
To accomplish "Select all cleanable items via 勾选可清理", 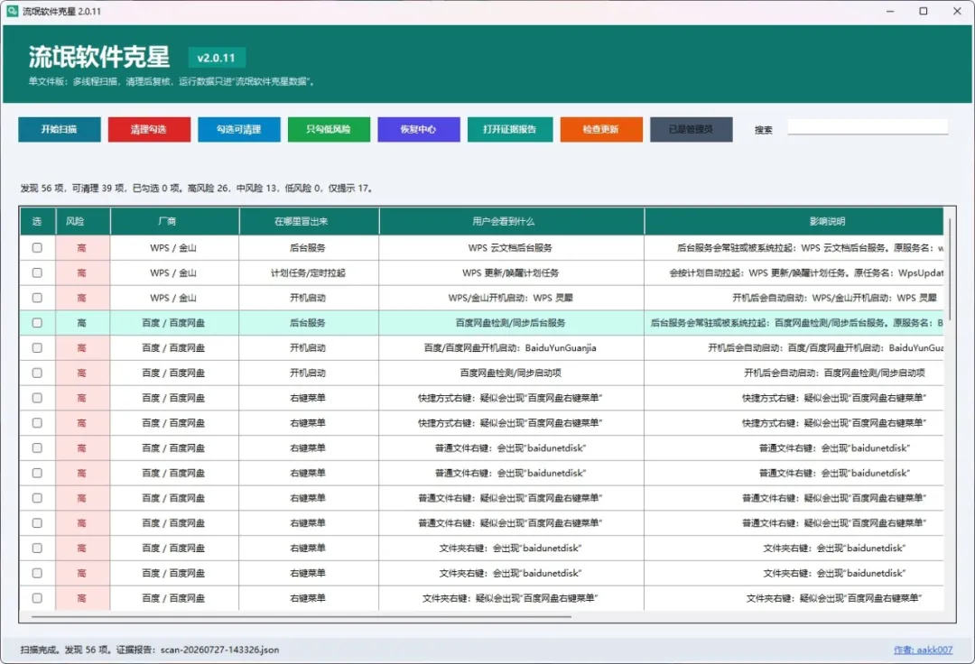I will (238, 129).
